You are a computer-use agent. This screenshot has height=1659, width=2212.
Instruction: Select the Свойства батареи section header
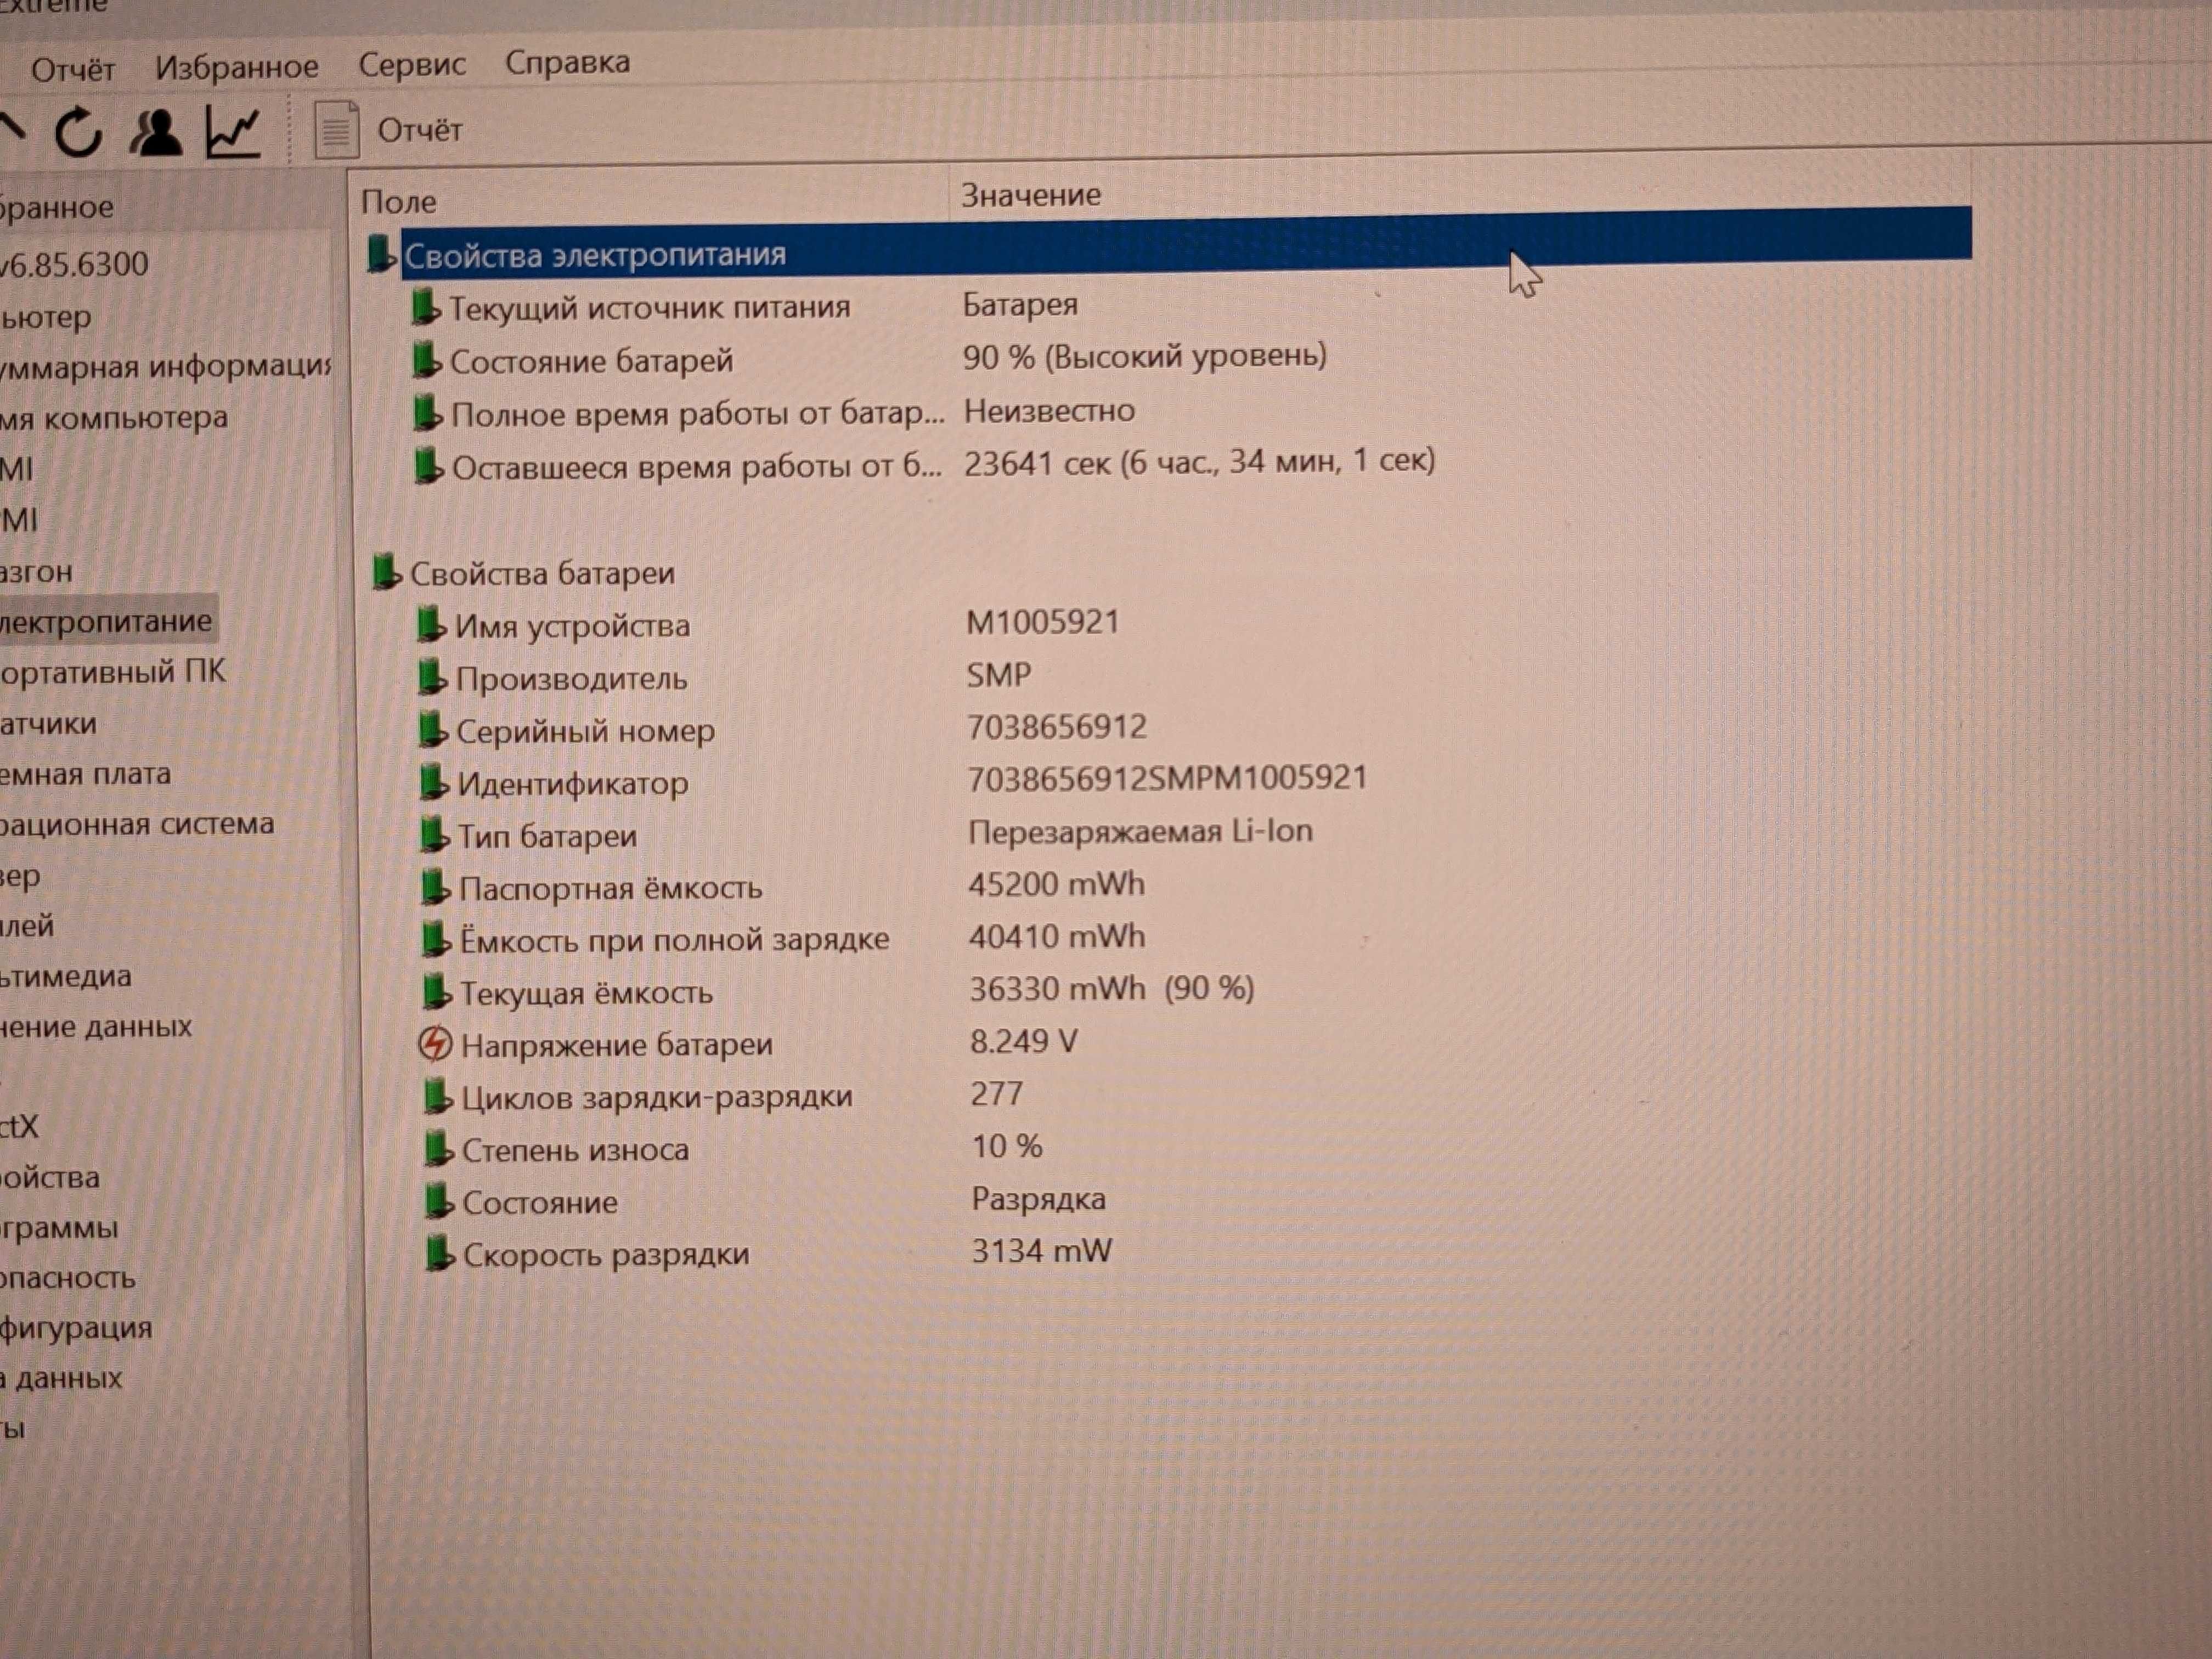(542, 573)
